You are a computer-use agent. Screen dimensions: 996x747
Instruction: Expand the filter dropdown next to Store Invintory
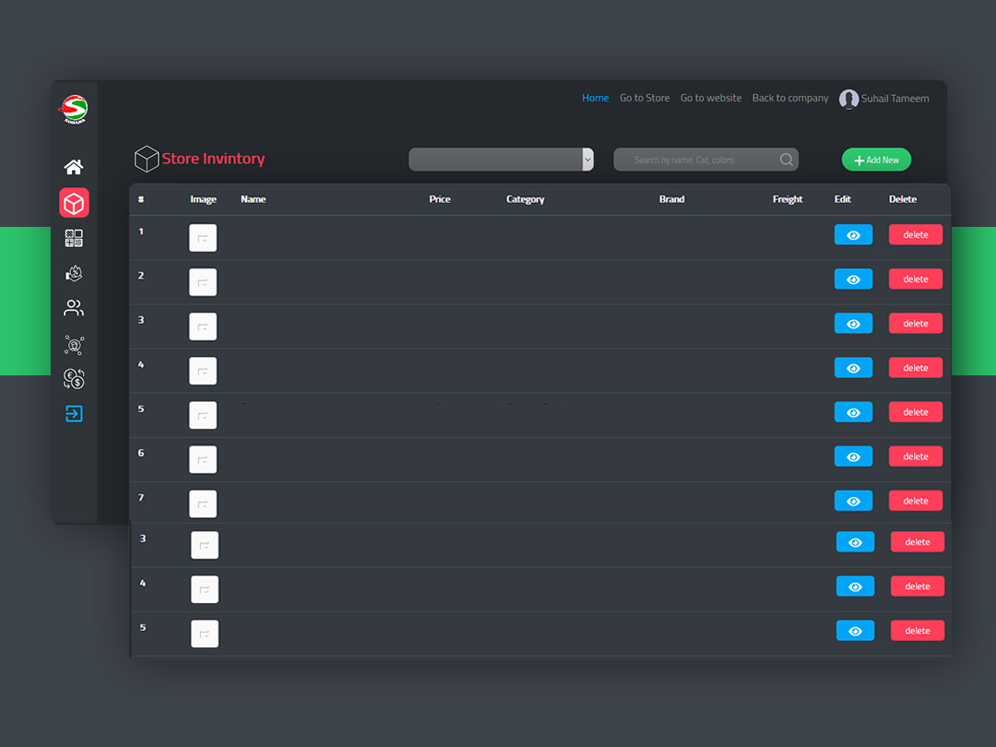point(587,160)
